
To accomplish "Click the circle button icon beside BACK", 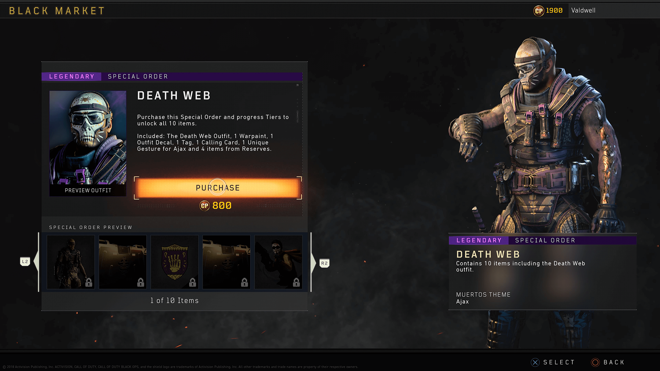I will [x=595, y=362].
